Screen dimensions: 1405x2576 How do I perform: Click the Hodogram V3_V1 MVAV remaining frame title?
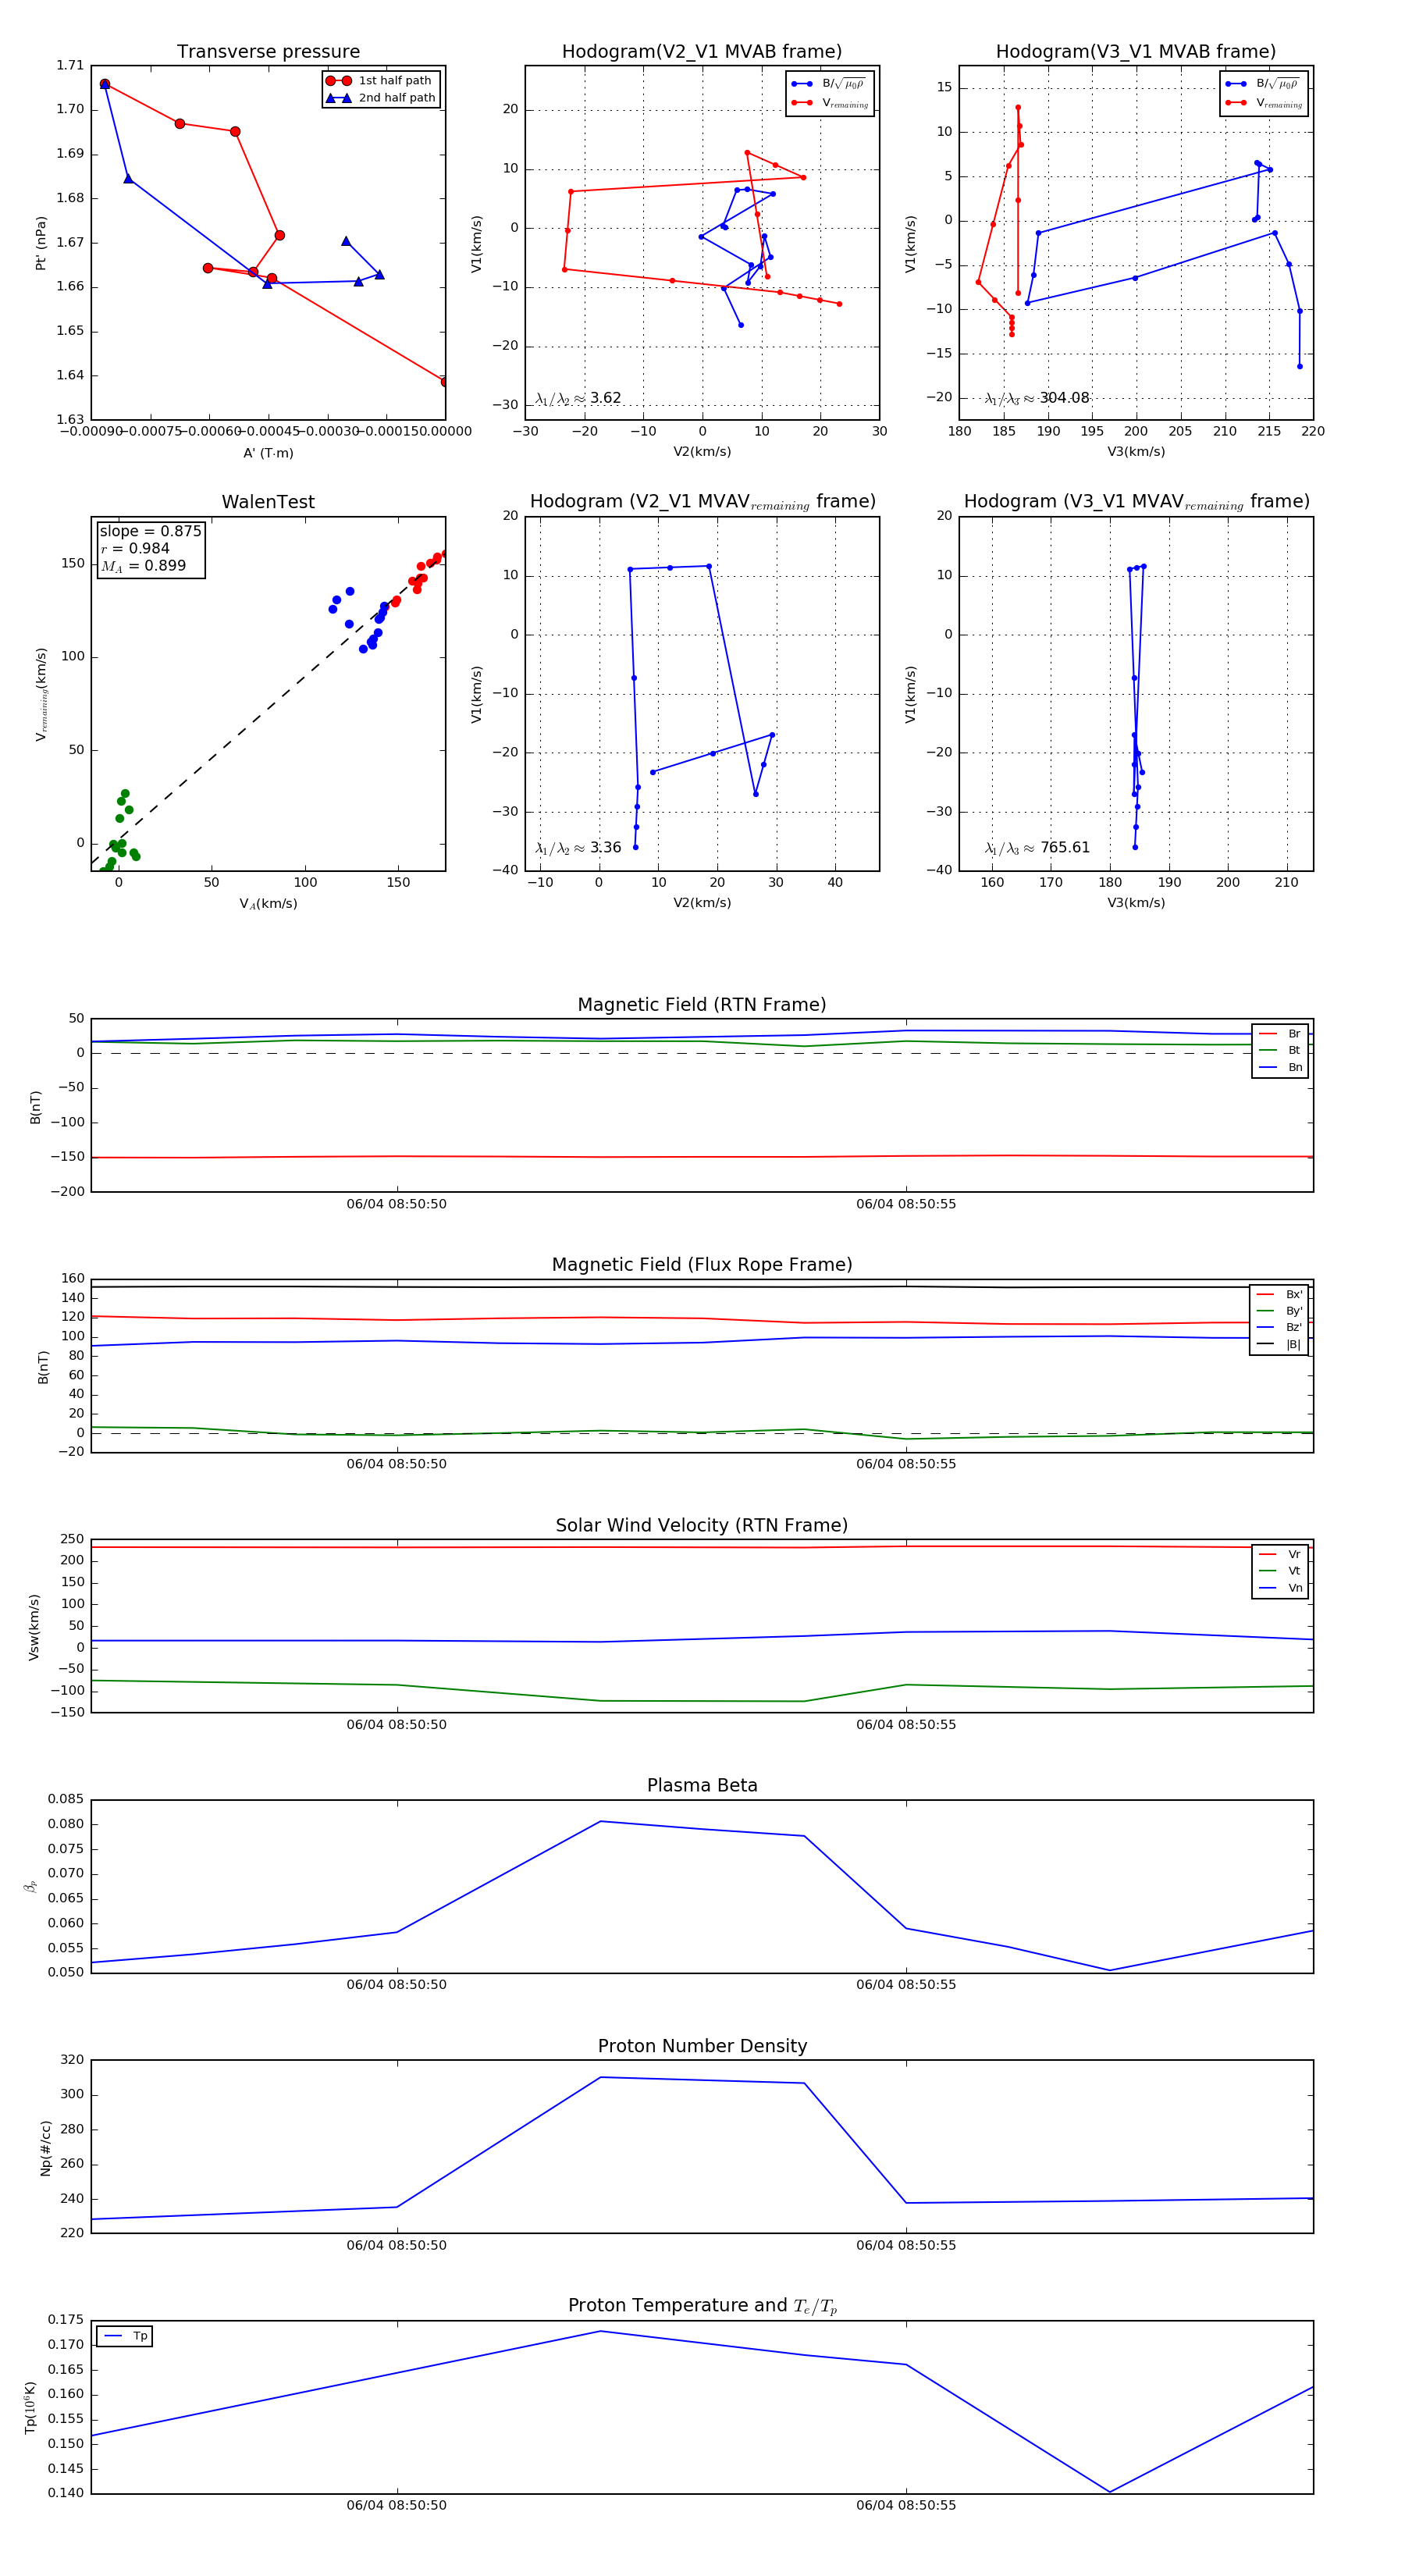click(1136, 502)
